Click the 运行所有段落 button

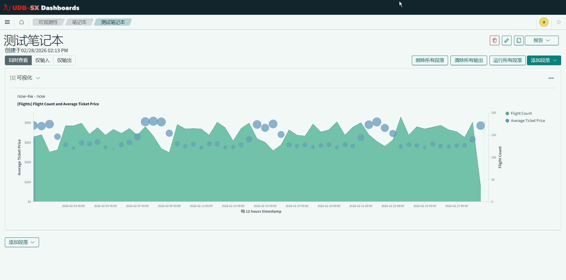[x=507, y=60]
